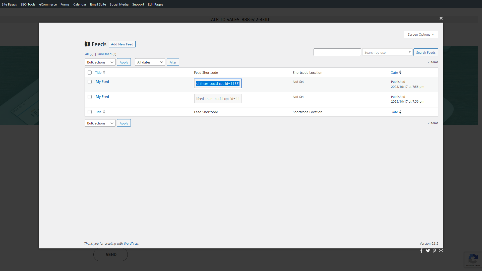The width and height of the screenshot is (482, 271).
Task: Open the Social Media menu
Action: (x=119, y=4)
